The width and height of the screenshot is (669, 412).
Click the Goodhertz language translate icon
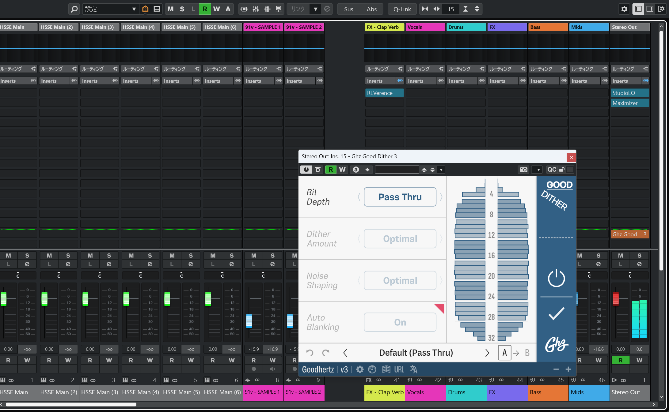(x=414, y=369)
